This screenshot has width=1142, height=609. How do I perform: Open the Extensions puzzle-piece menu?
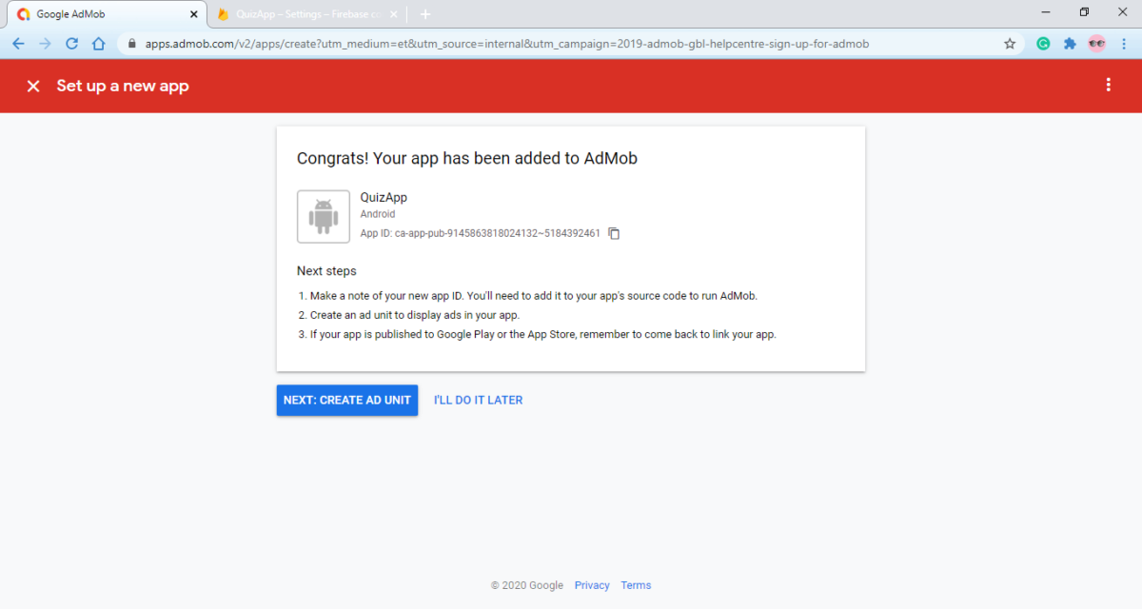[1070, 43]
